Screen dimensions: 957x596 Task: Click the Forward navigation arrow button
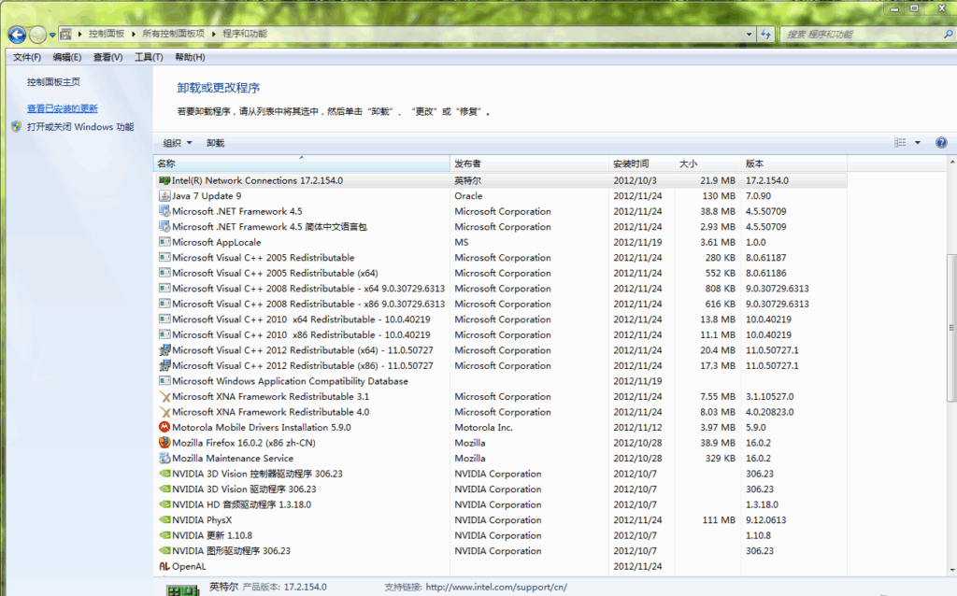(37, 35)
